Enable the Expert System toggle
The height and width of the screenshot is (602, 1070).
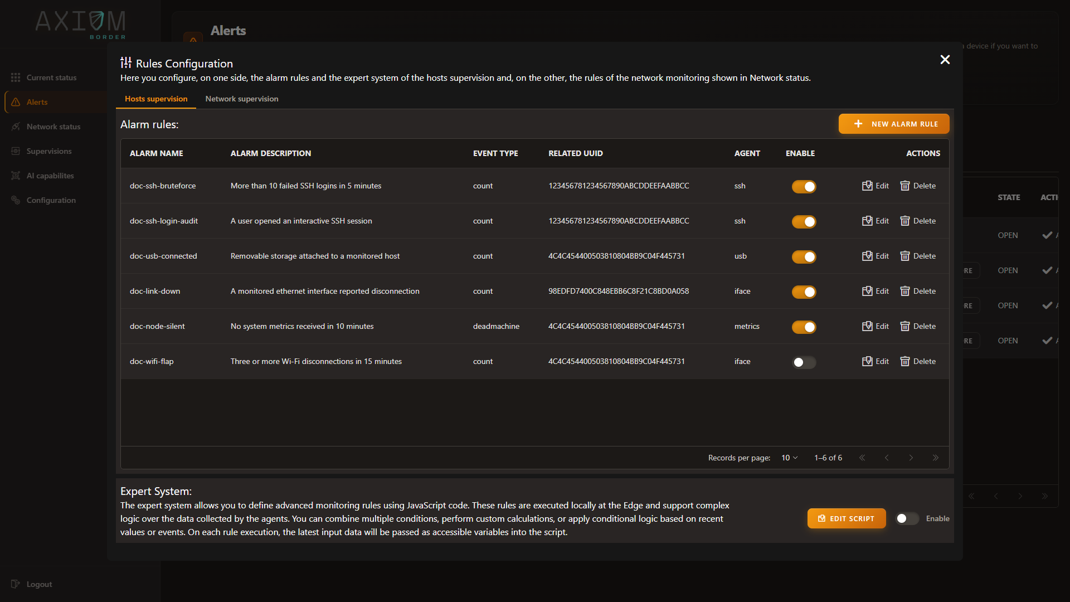point(907,518)
